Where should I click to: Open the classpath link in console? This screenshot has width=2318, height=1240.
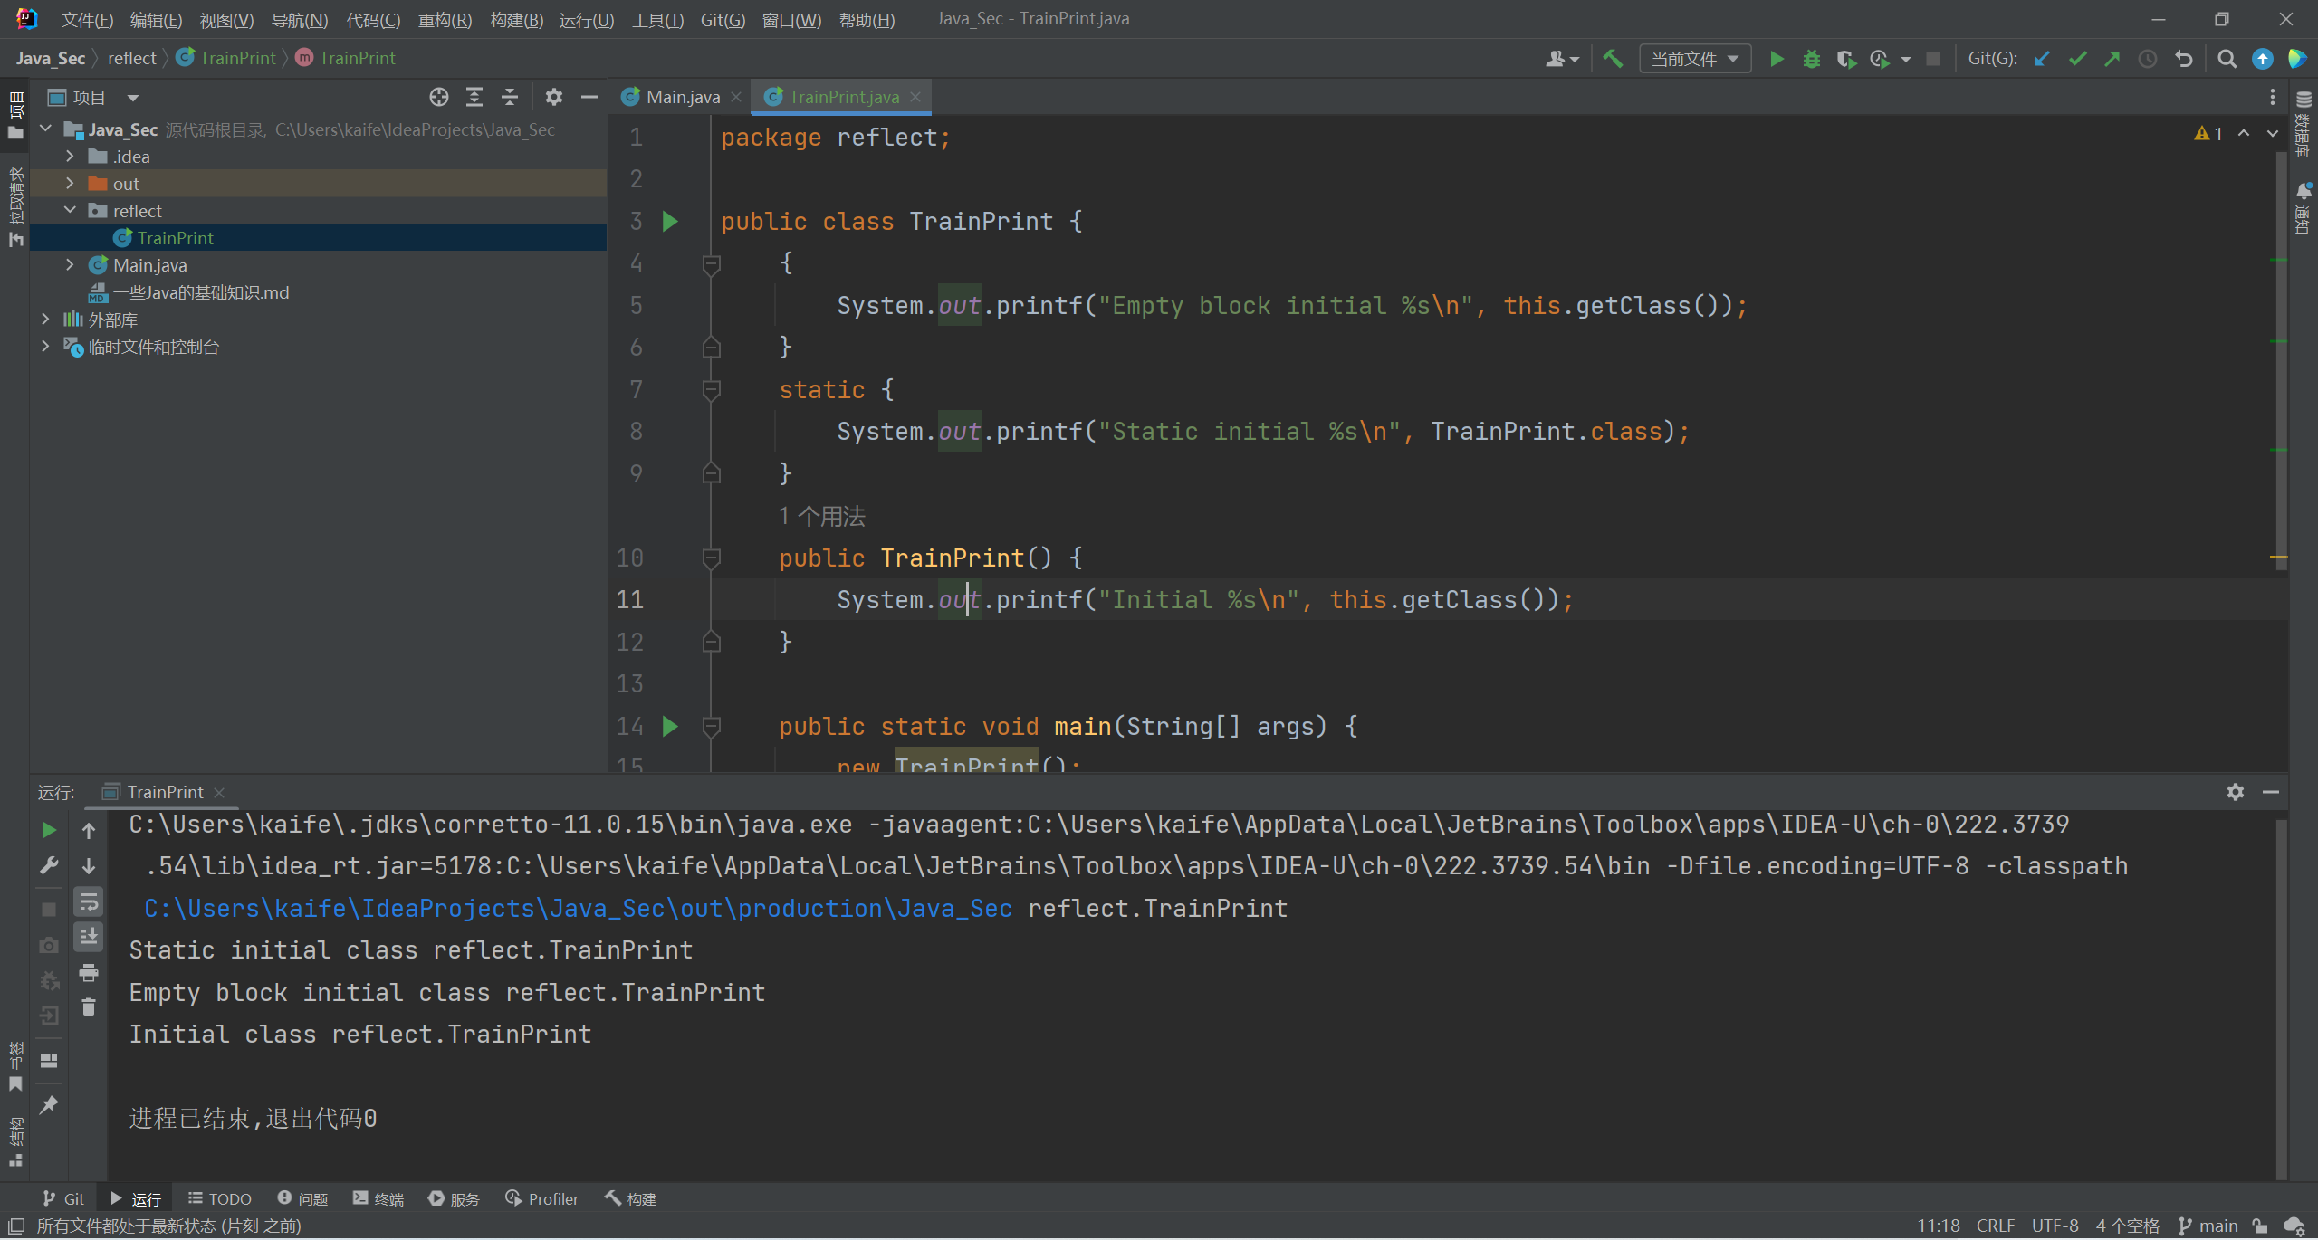[x=578, y=909]
